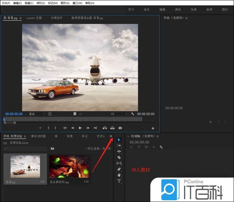Expand hidden project panel tabs chevron
The width and height of the screenshot is (234, 202).
[111, 136]
